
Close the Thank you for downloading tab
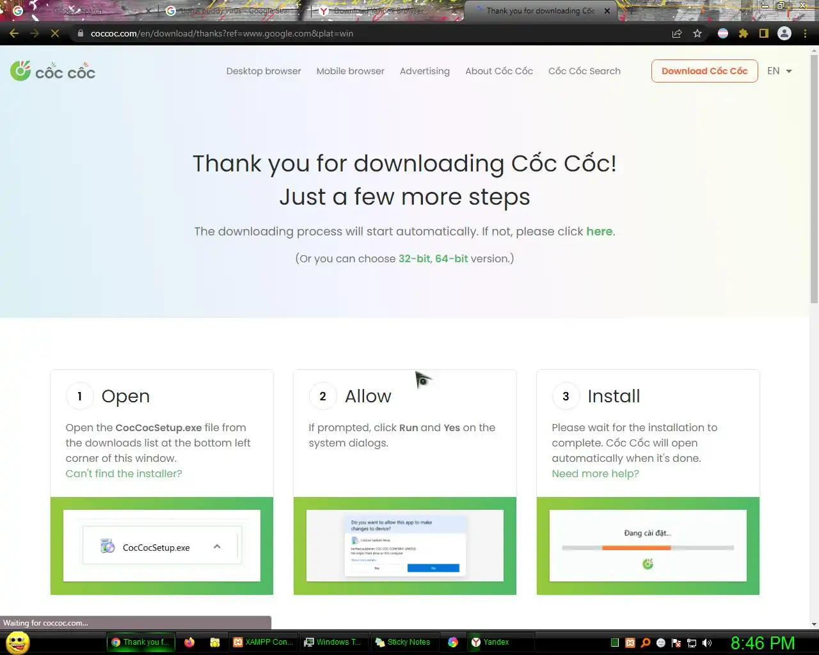pyautogui.click(x=607, y=11)
